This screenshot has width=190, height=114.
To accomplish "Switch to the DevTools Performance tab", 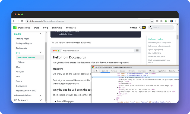I will [142, 71].
